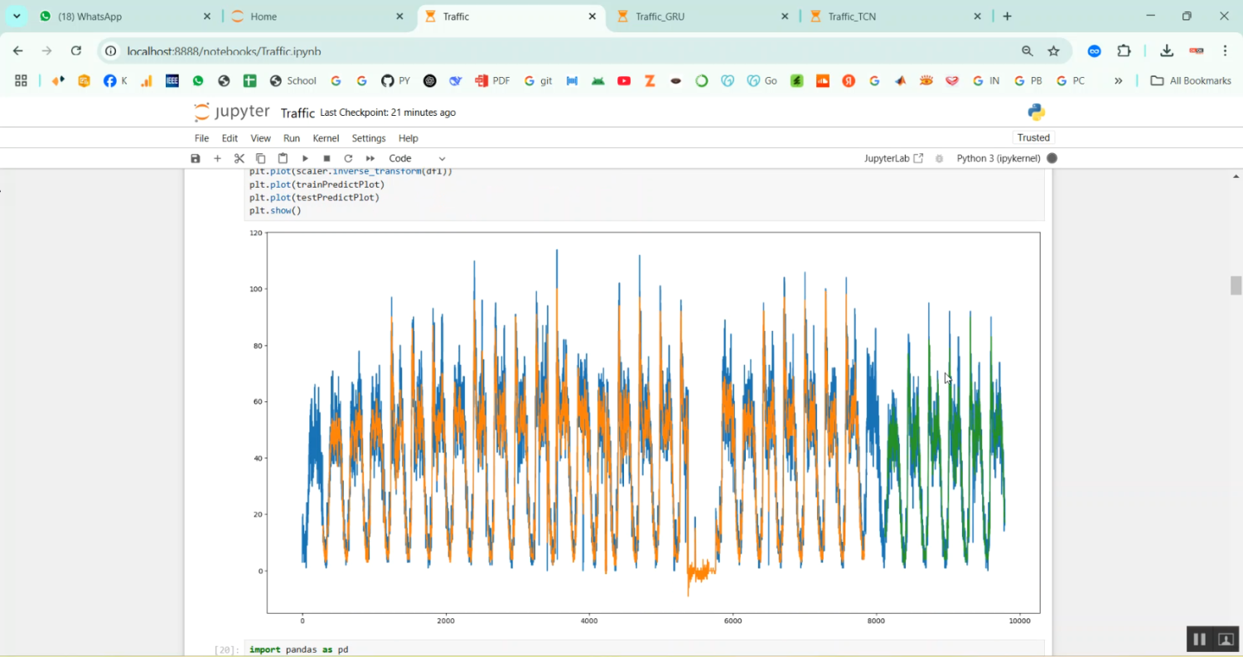Show more bookmarks via the double chevron

(x=1118, y=80)
